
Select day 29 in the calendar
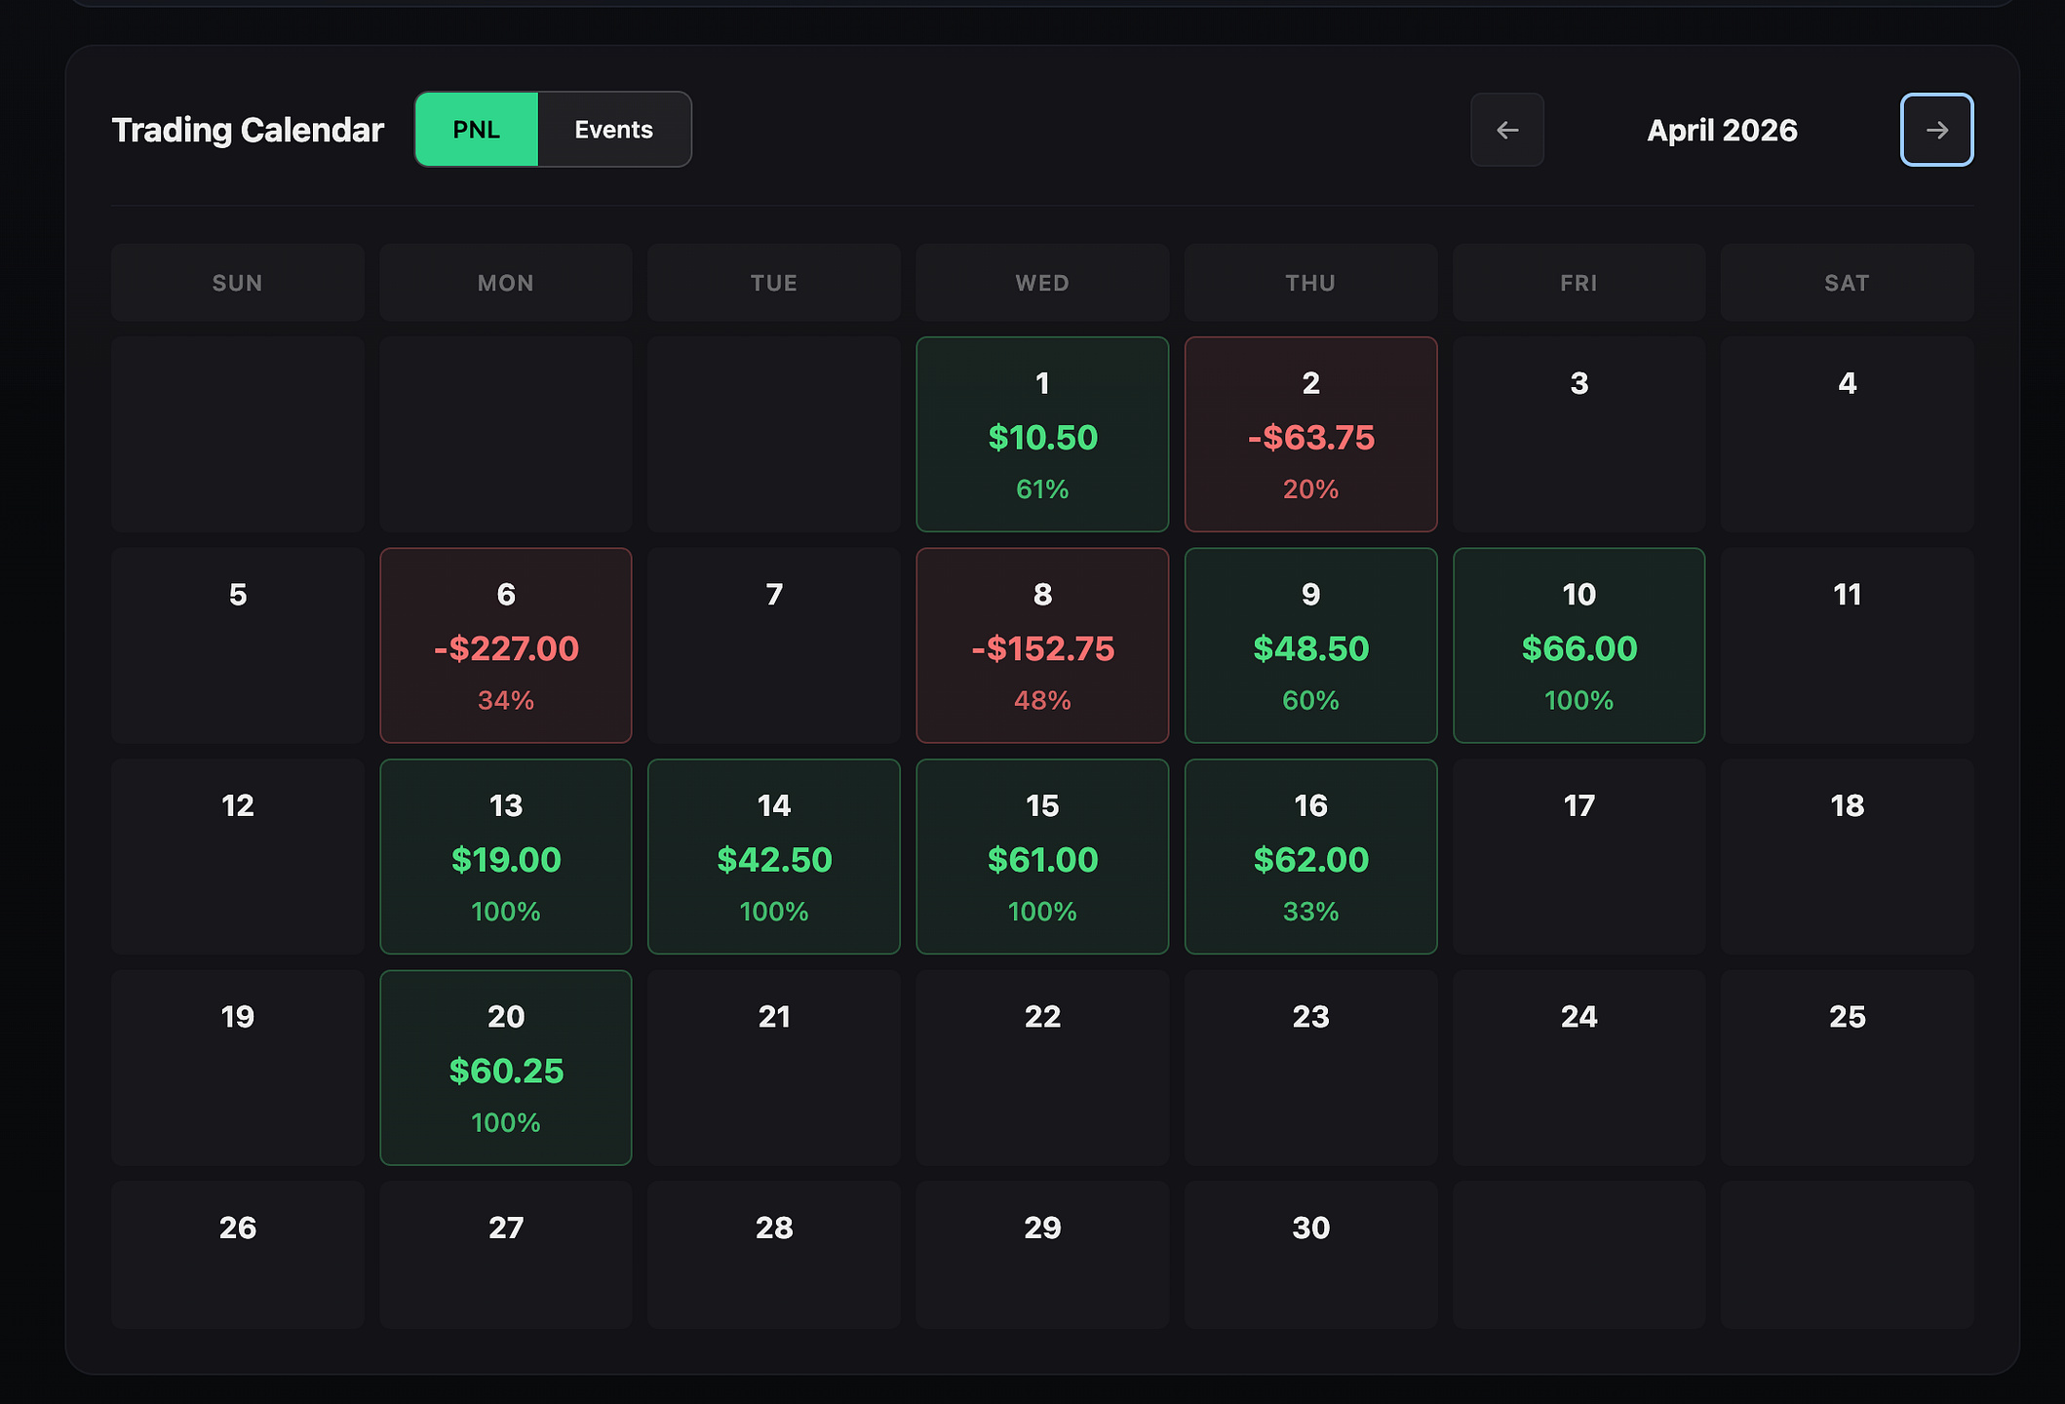click(x=1042, y=1255)
